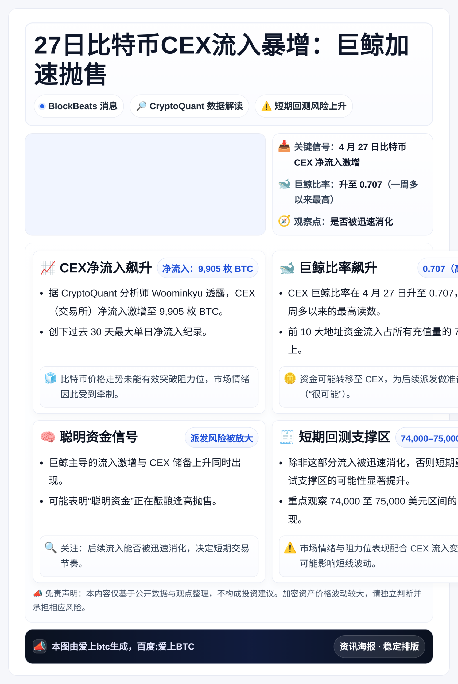Click the 巨鲸比率飙升 card heading

tap(339, 268)
